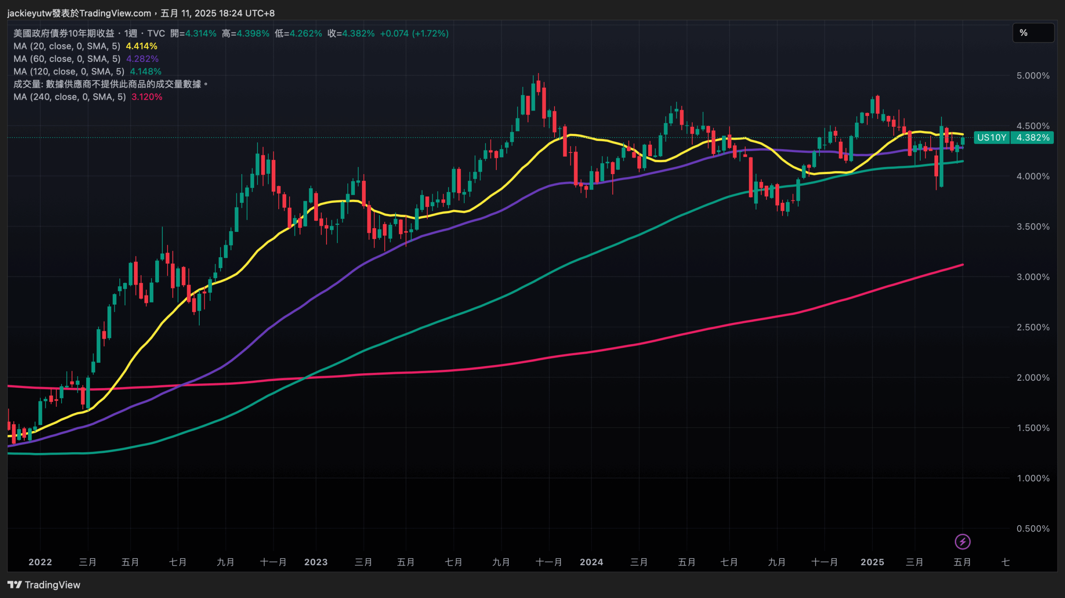Screen dimensions: 1065x598
Task: Click the yellow MA 20 value 4.414%
Action: 141,46
